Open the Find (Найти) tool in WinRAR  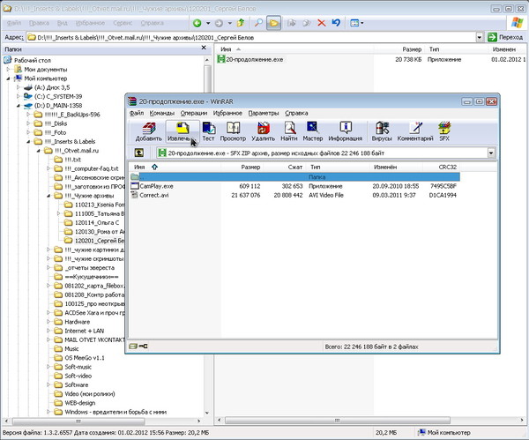(289, 131)
